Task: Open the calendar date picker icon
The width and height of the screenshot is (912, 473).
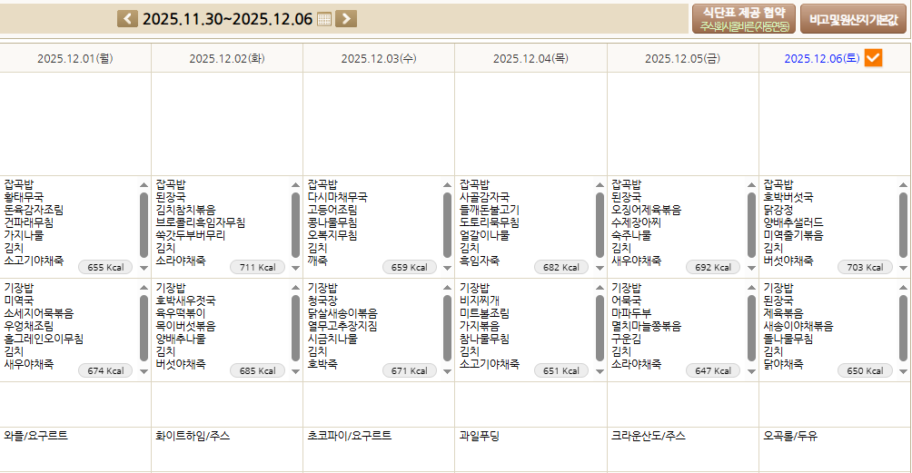Action: pyautogui.click(x=324, y=19)
